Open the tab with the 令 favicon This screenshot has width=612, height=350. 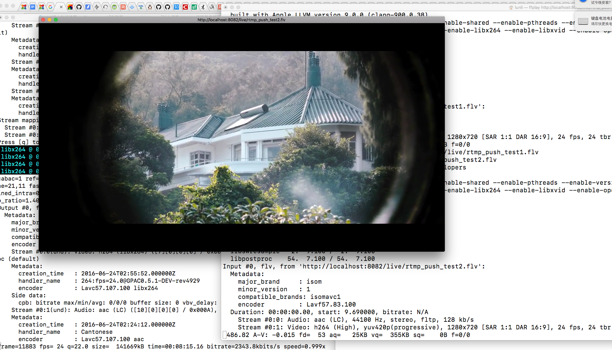[x=97, y=7]
